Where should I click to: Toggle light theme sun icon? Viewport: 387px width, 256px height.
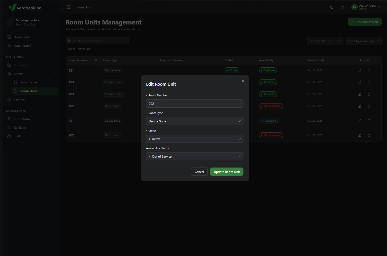click(x=343, y=7)
